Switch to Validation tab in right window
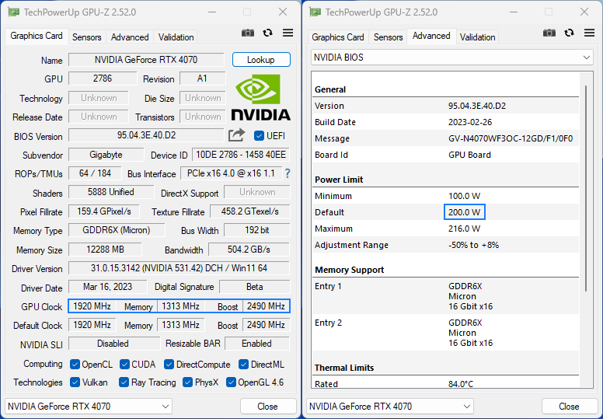The height and width of the screenshot is (419, 603). pos(477,37)
